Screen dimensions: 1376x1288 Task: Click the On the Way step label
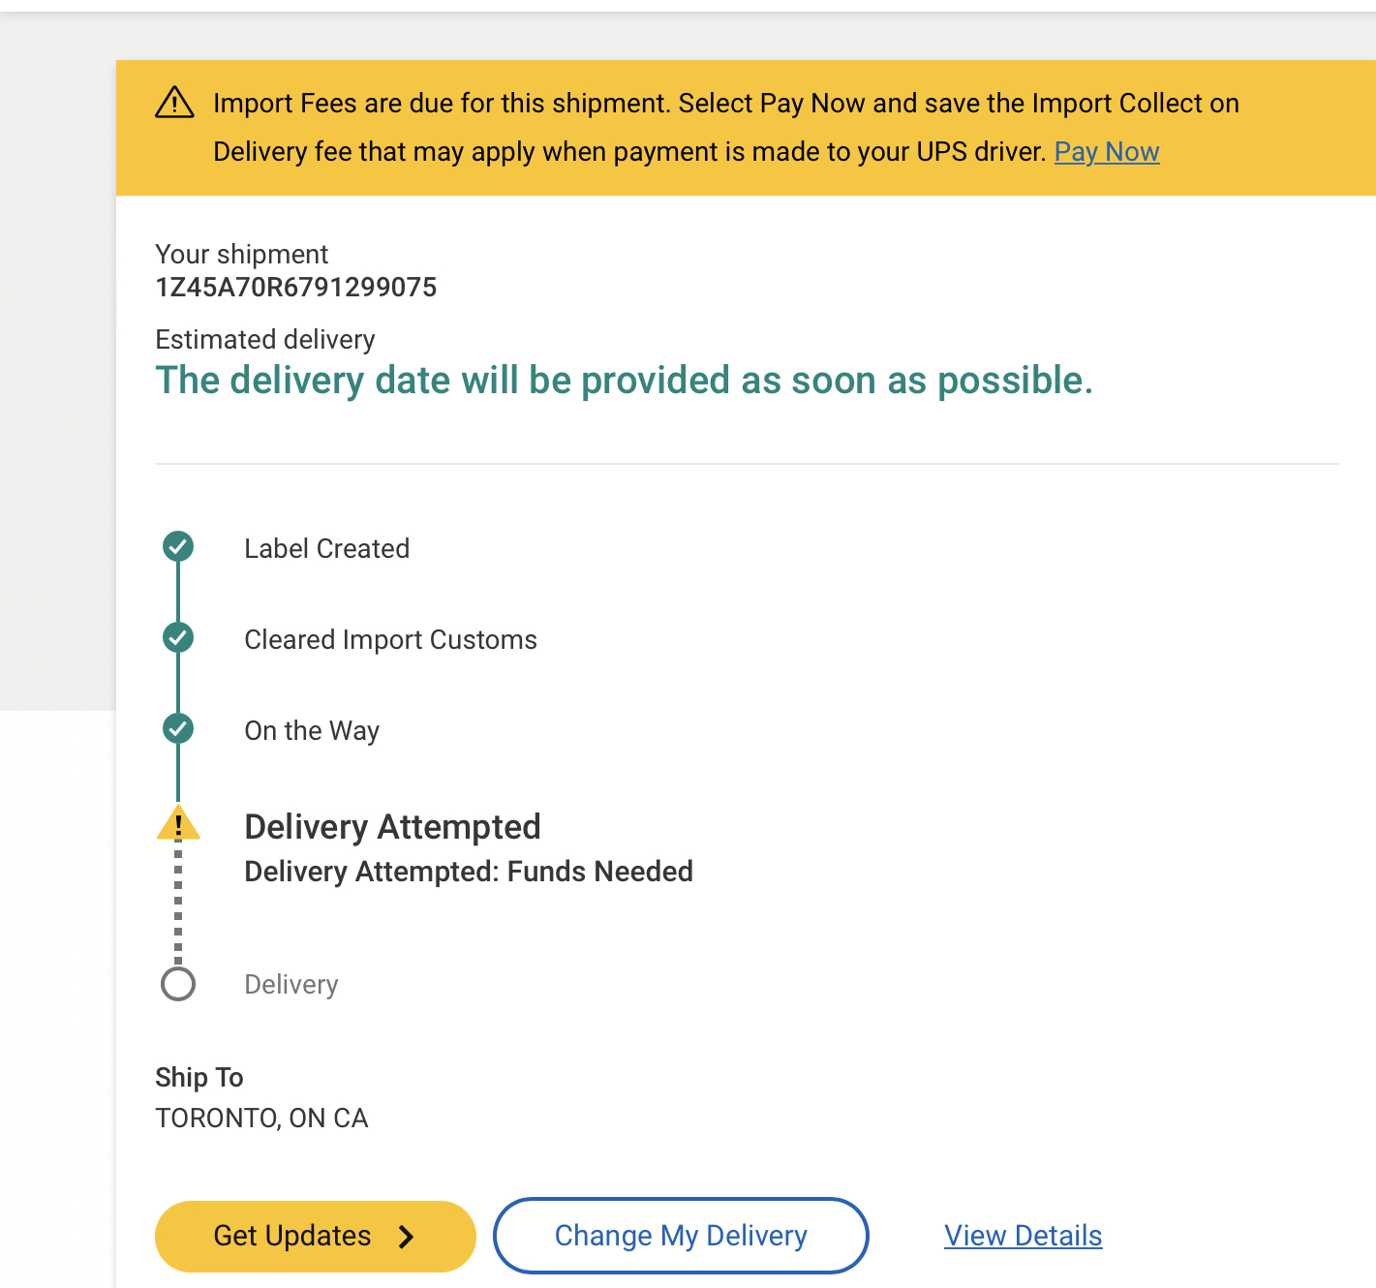click(312, 731)
